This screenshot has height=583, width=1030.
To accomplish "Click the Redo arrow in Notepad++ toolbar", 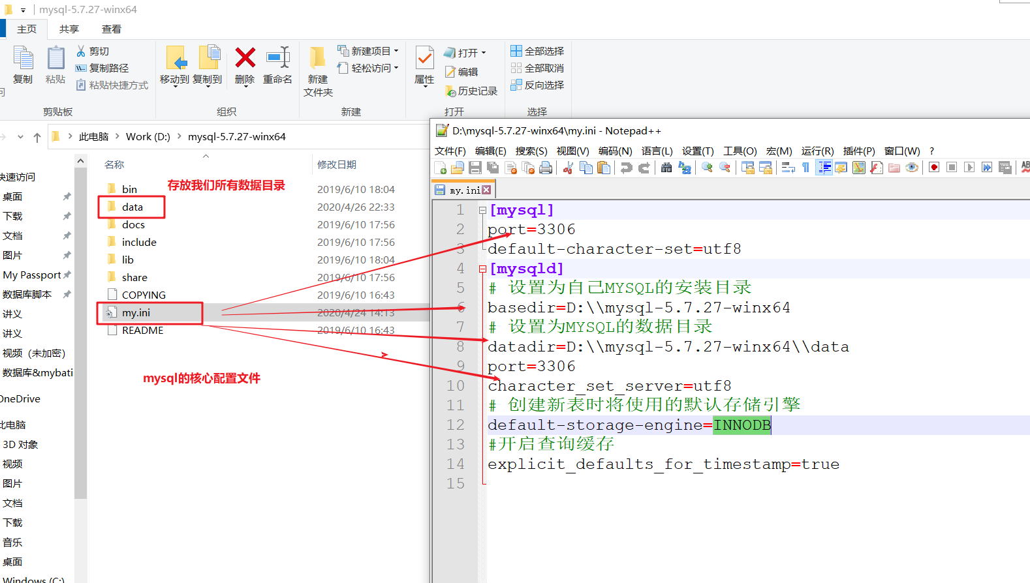I will (644, 168).
